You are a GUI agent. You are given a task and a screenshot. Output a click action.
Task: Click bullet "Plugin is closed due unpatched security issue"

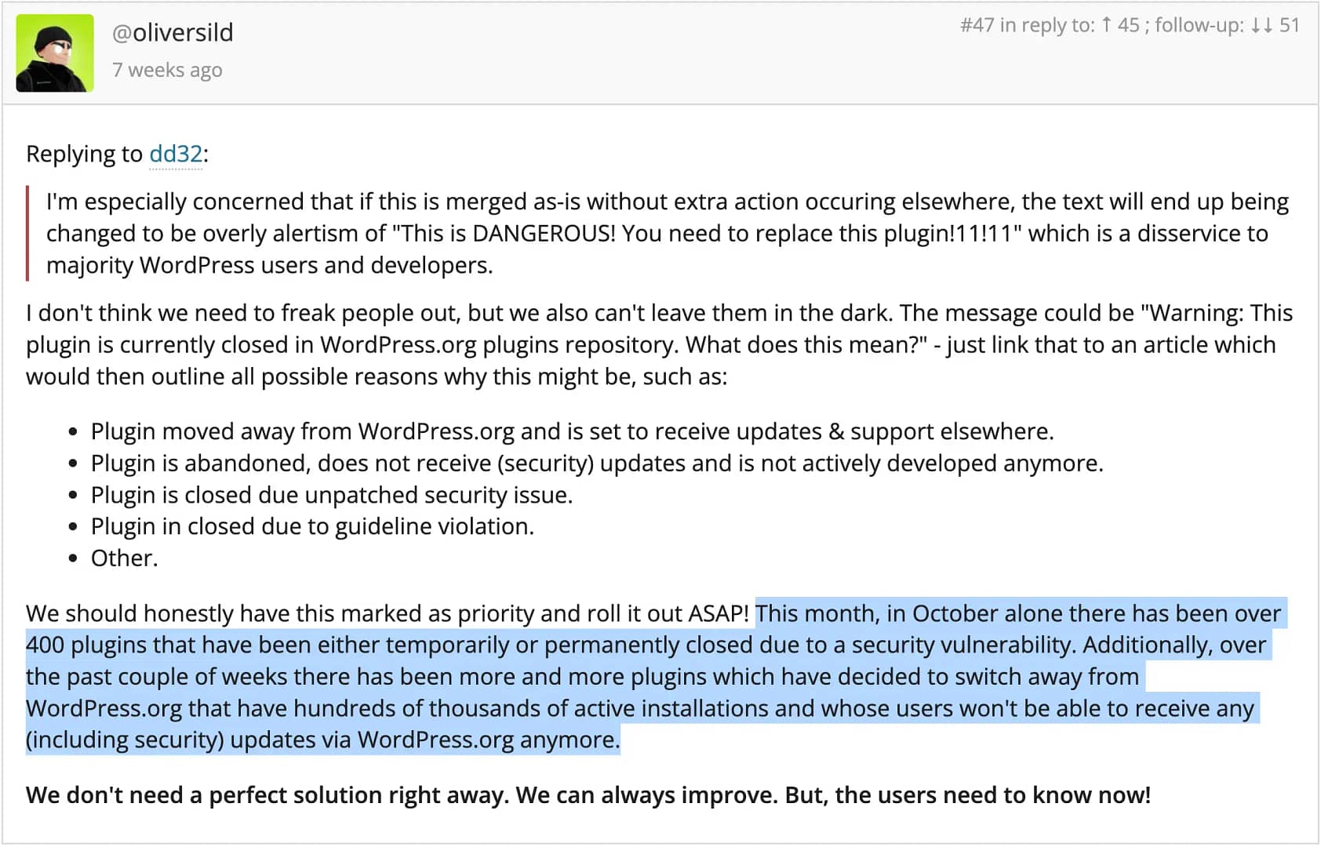click(332, 495)
